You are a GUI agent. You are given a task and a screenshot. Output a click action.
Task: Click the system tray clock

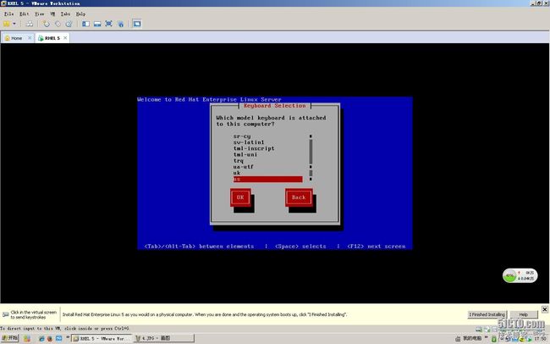tap(542, 339)
